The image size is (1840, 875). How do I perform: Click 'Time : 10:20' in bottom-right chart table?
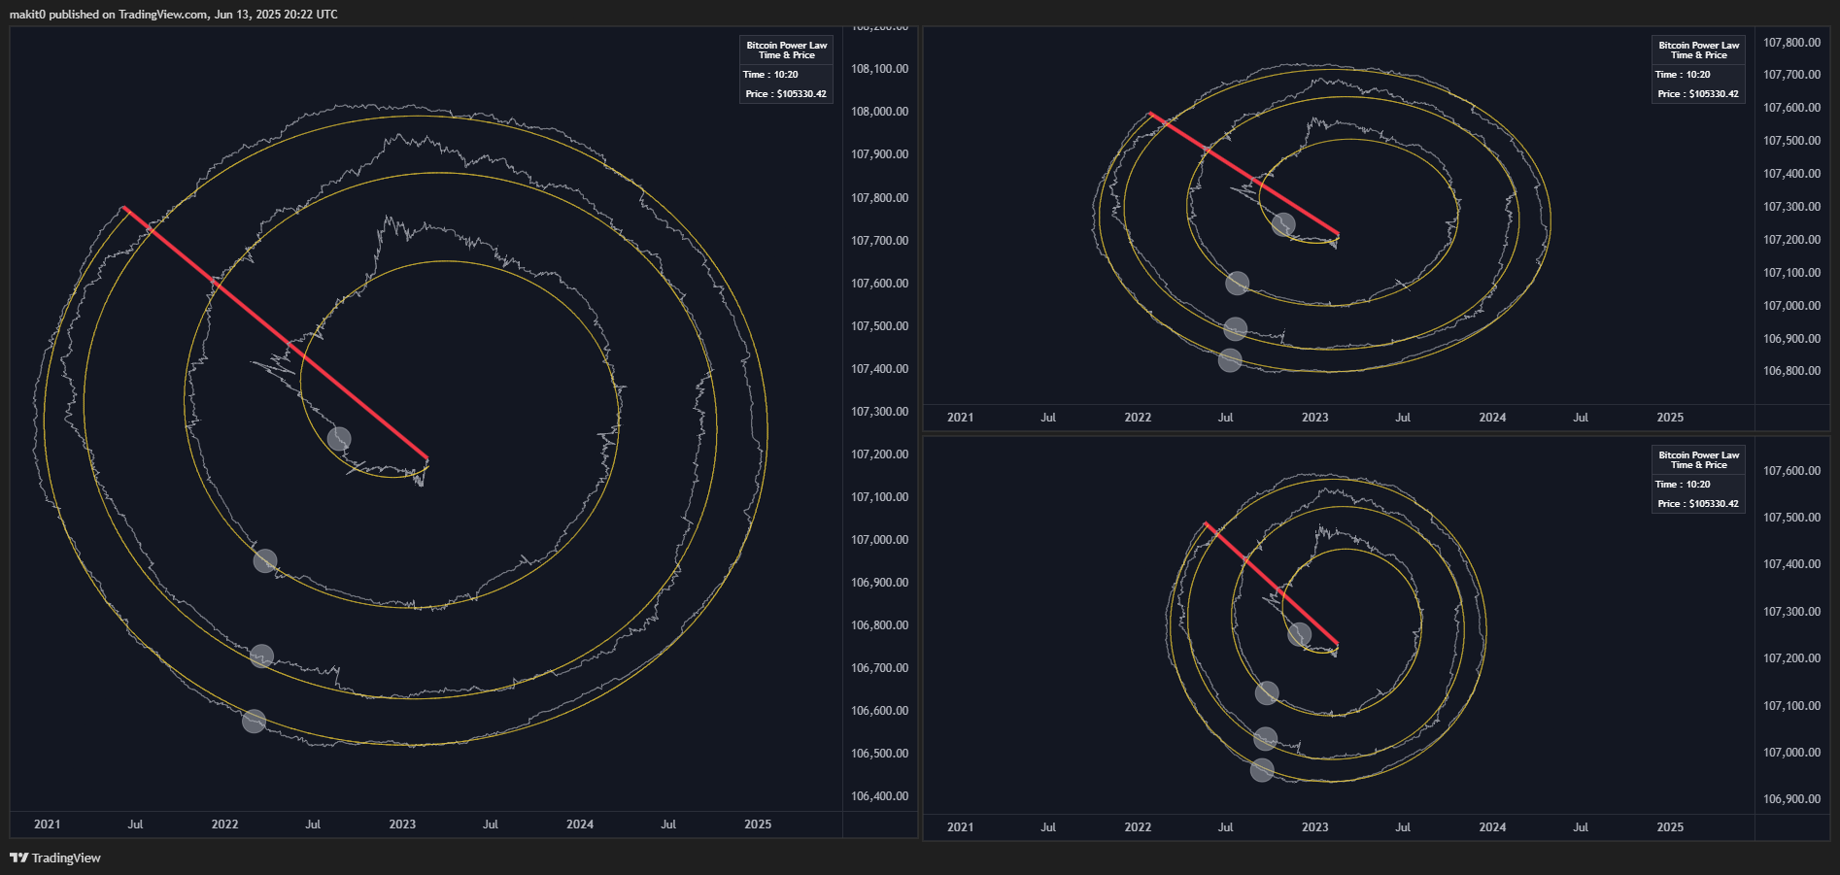(1684, 485)
